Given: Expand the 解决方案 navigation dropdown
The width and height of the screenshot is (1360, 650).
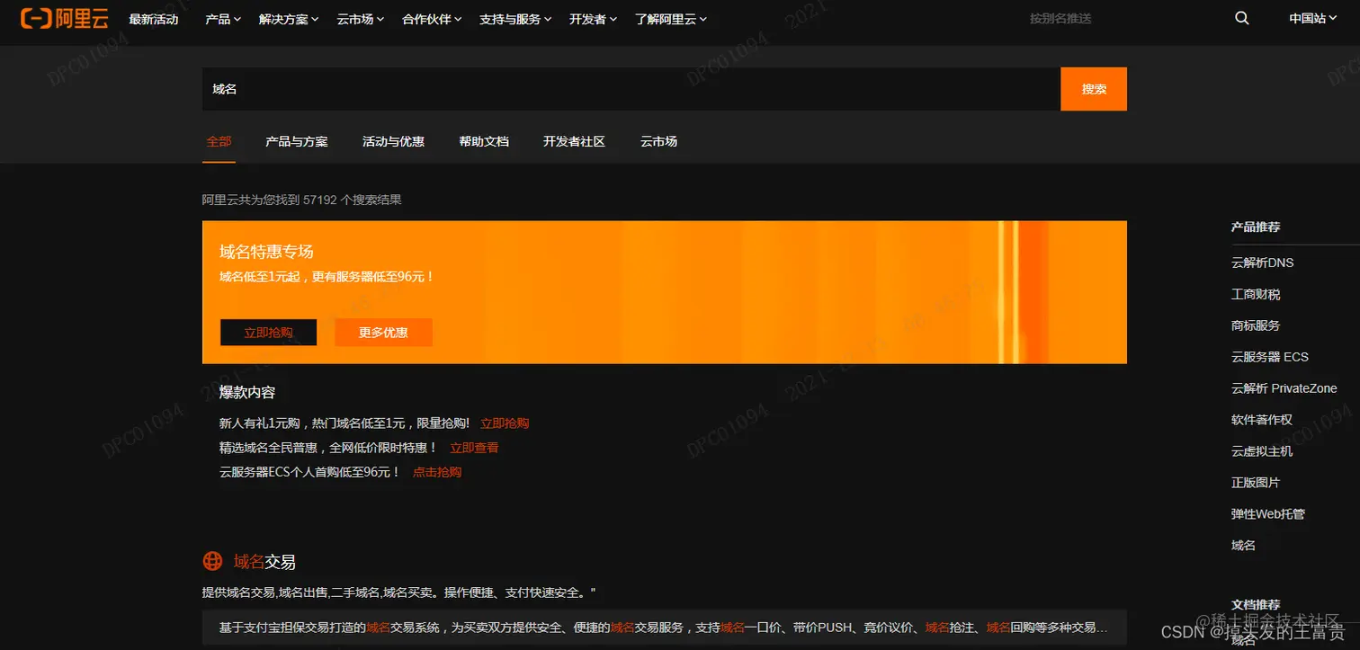Looking at the screenshot, I should pyautogui.click(x=282, y=19).
